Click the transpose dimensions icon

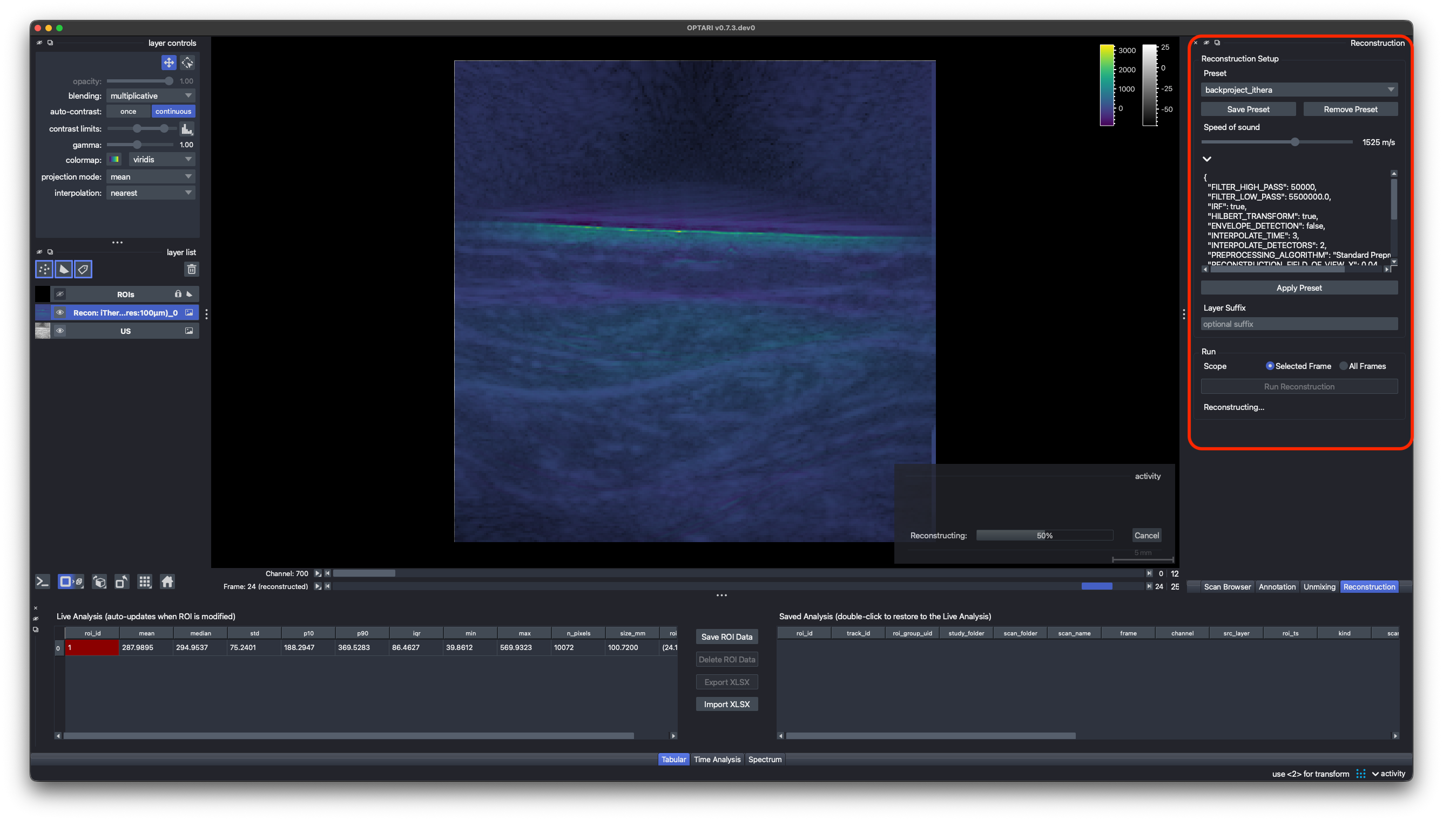click(x=122, y=581)
